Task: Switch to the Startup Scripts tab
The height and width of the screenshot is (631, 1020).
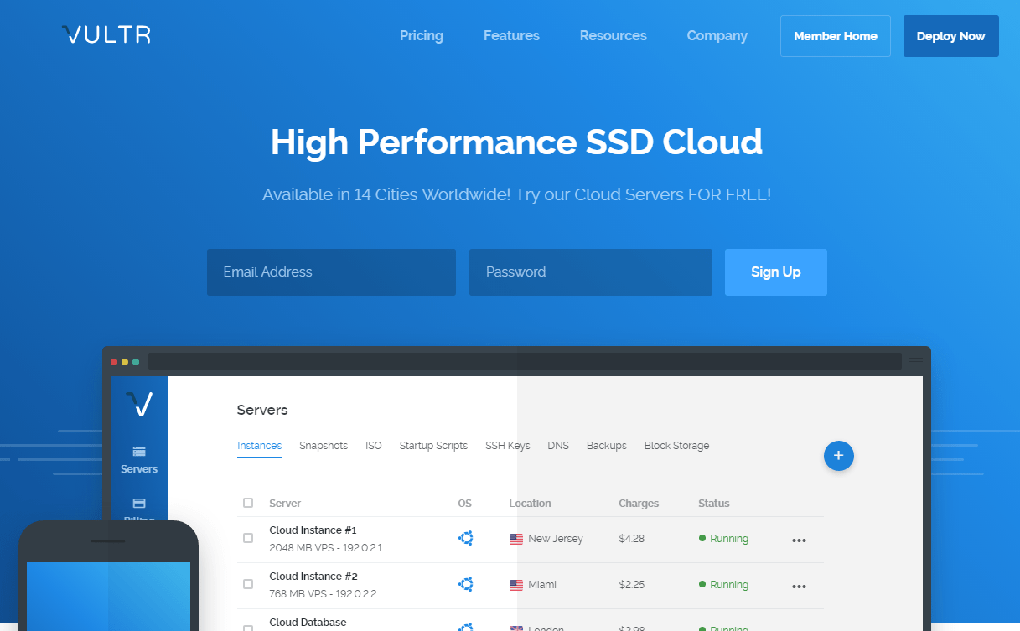Action: (433, 446)
